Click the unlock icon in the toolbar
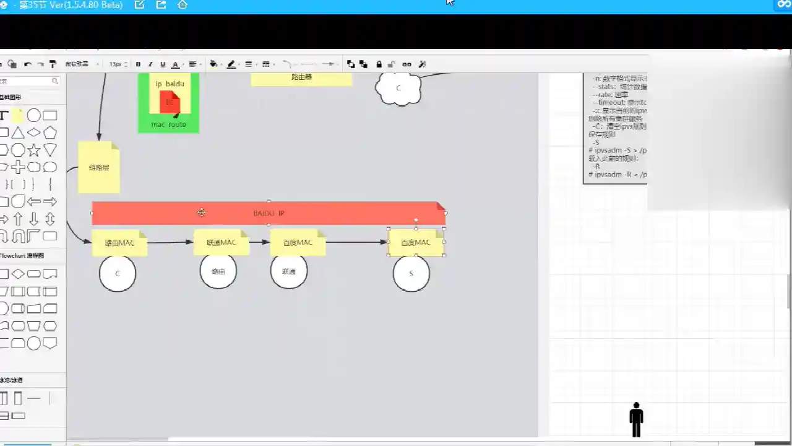Image resolution: width=792 pixels, height=446 pixels. coord(392,64)
